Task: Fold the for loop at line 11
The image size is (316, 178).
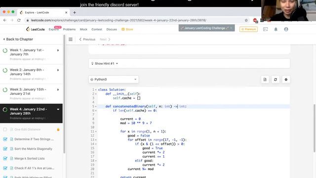Action: [96, 132]
